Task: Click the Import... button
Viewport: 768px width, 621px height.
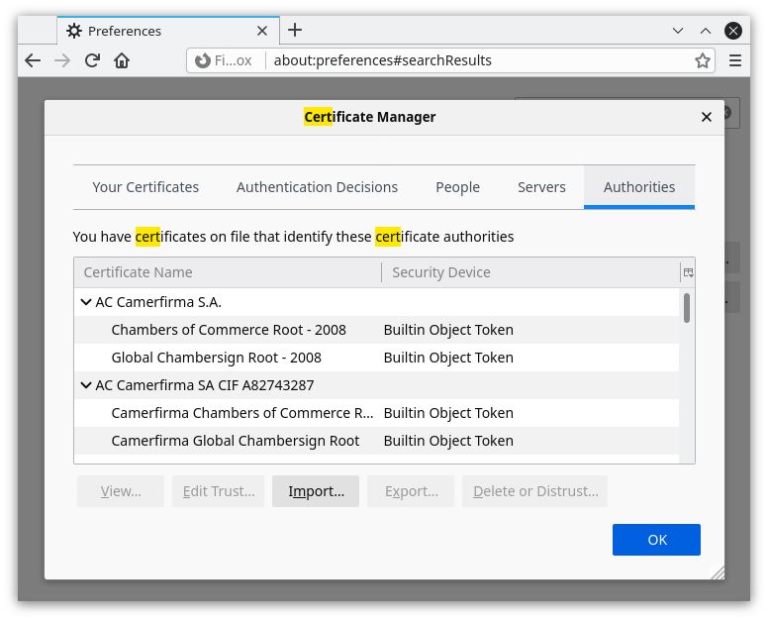Action: tap(316, 491)
